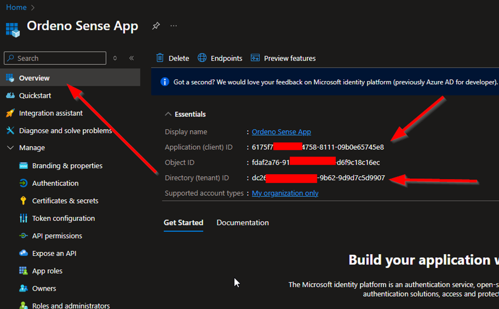Click the Overview icon in sidebar
The width and height of the screenshot is (499, 309).
click(10, 78)
